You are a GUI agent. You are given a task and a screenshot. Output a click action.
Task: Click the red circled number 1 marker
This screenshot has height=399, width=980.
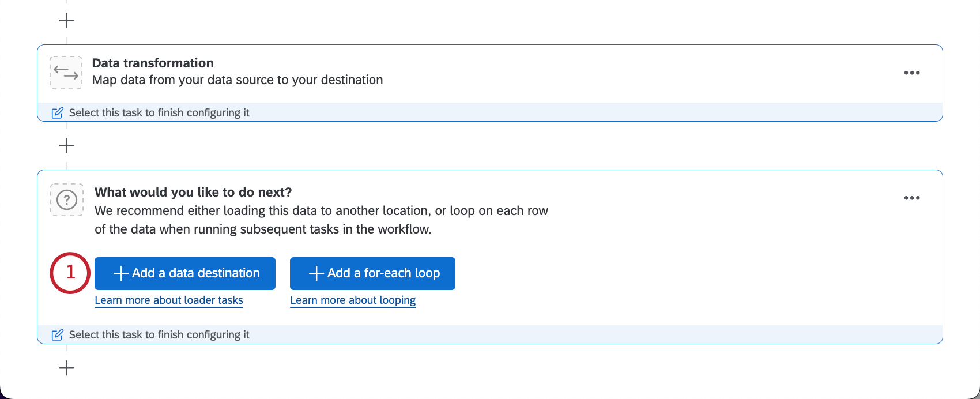pyautogui.click(x=70, y=273)
